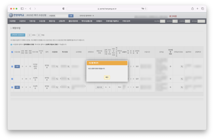The width and height of the screenshot is (214, 140).
Task: Click the 선택과목 시간표보기 button
Action: point(18,35)
